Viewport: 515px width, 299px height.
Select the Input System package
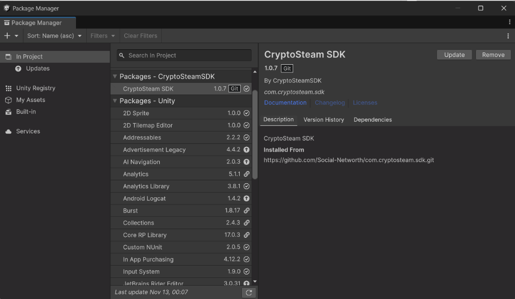tap(181, 271)
